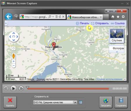Click the 00:00:00.000 time display

click(120, 89)
